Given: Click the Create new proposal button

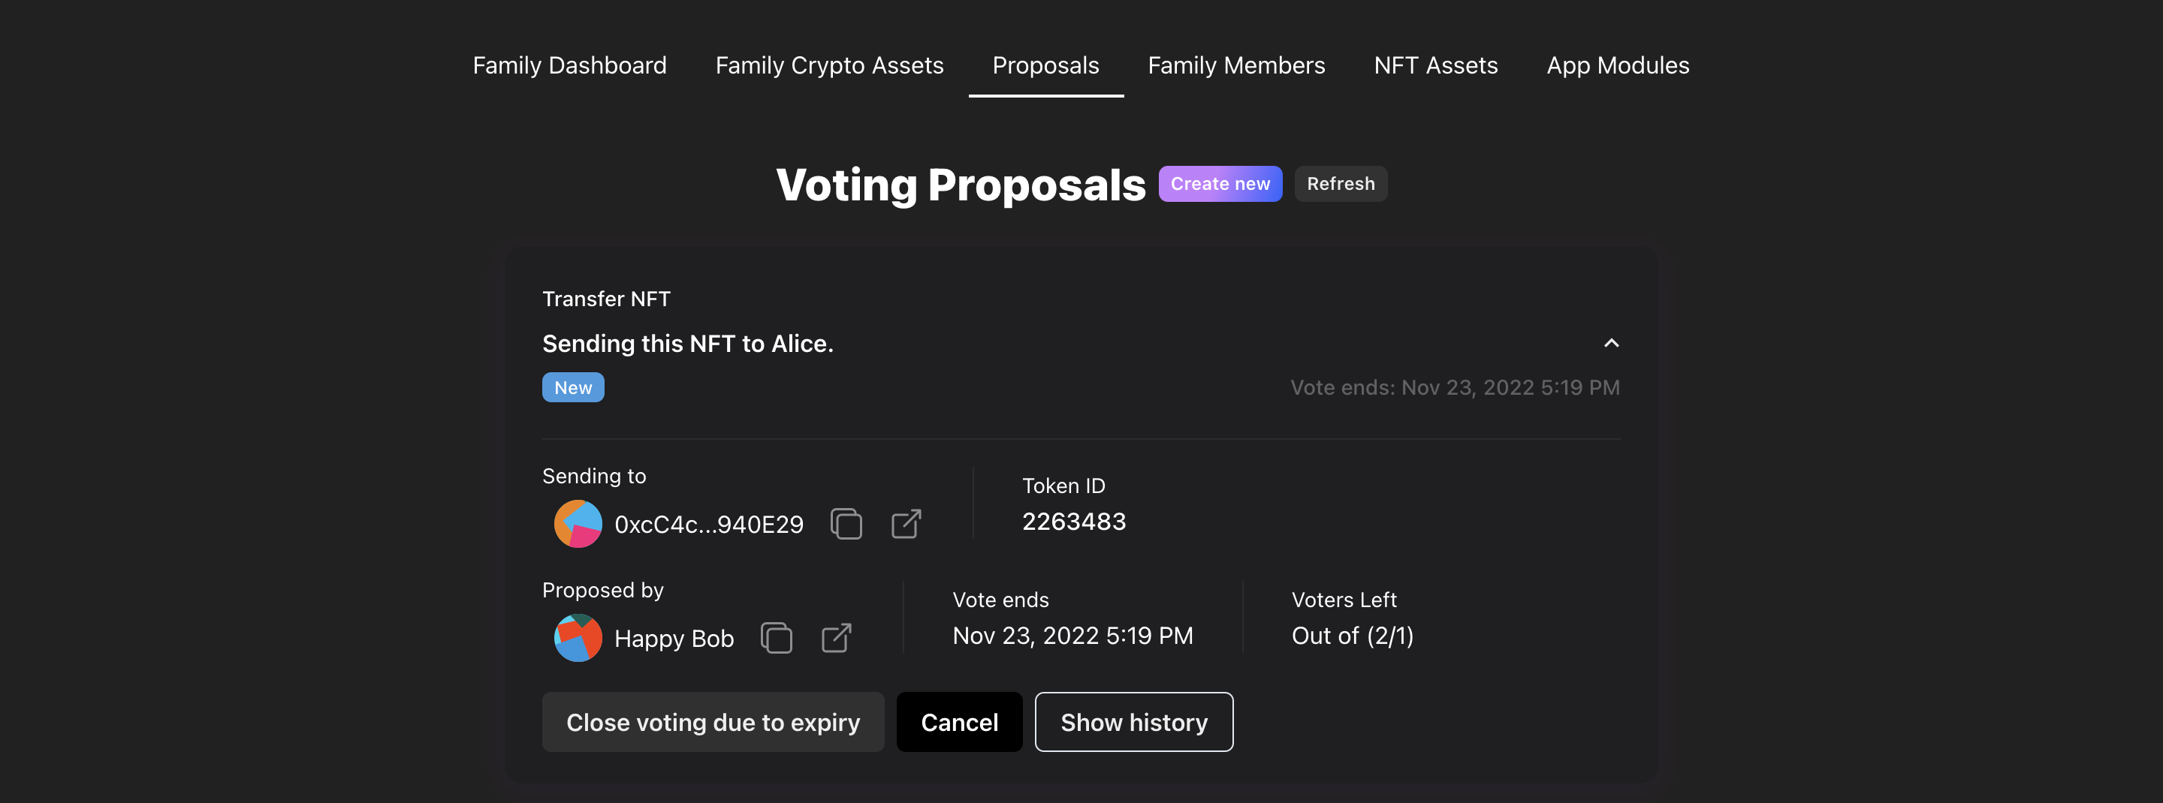Looking at the screenshot, I should click(1220, 184).
